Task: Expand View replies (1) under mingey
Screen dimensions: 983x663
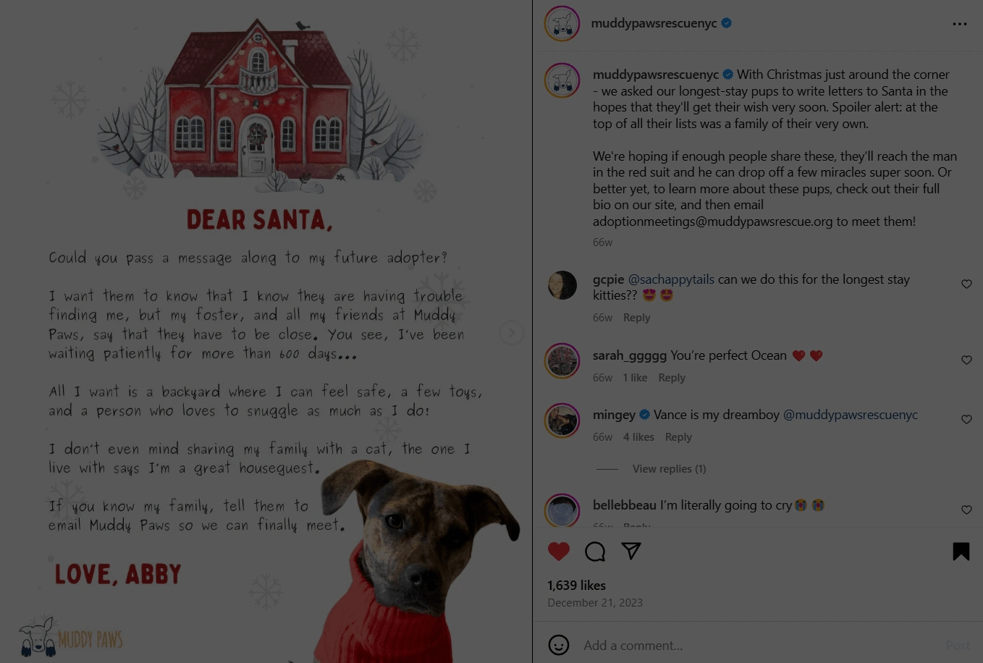Action: click(669, 469)
